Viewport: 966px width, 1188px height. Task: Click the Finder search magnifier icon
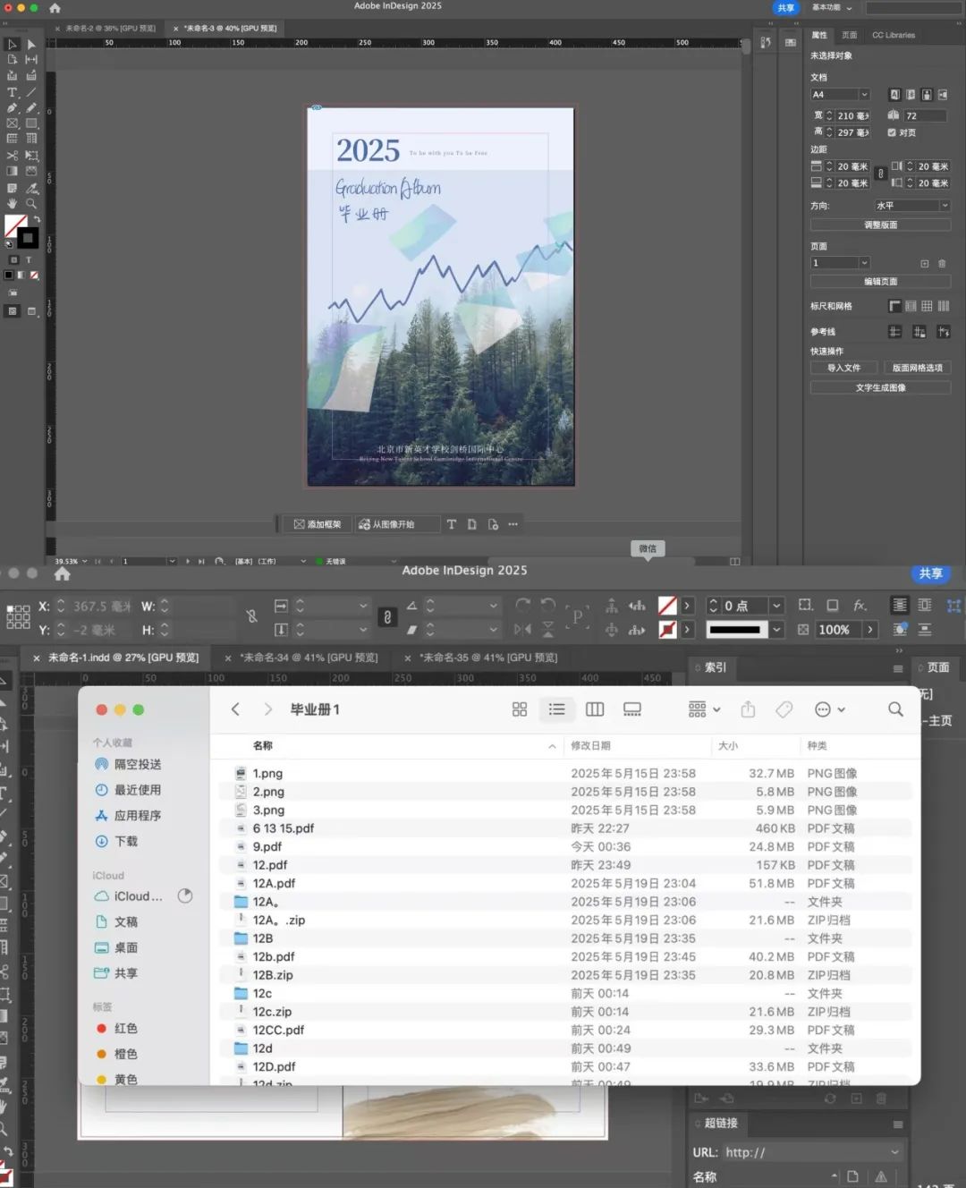894,709
